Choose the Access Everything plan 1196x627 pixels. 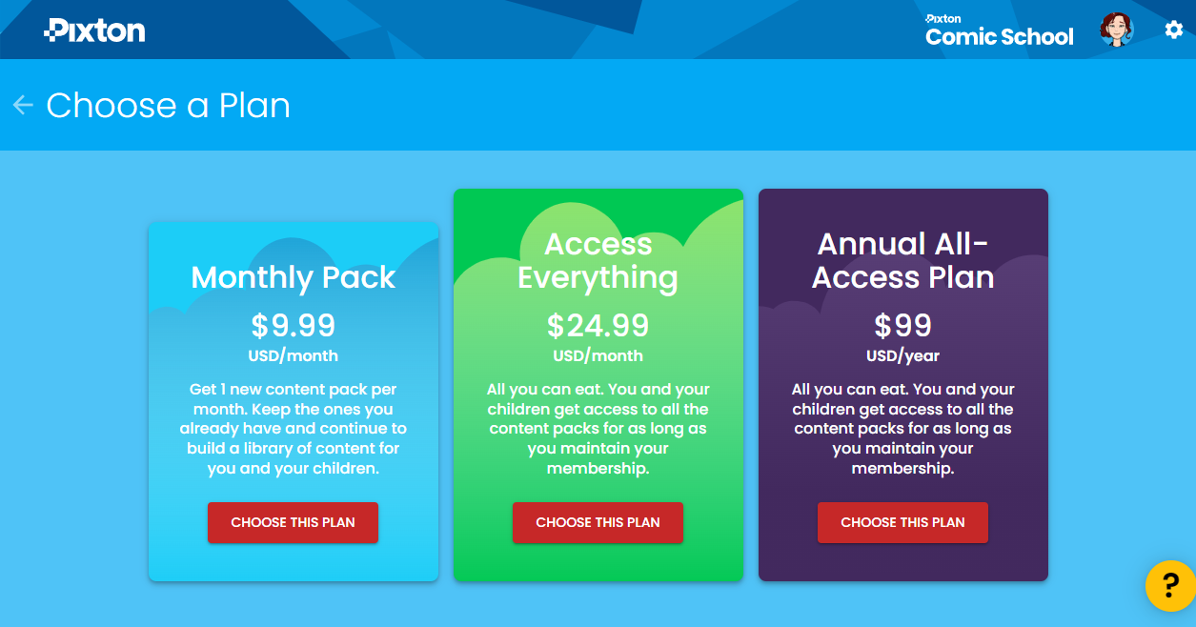click(x=598, y=522)
